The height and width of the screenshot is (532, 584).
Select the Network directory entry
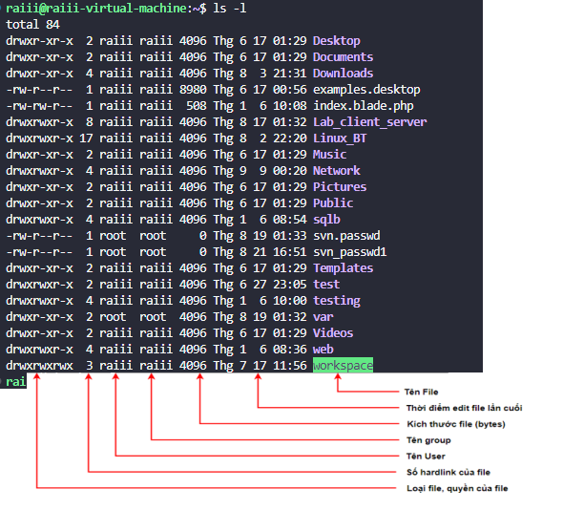(x=336, y=170)
